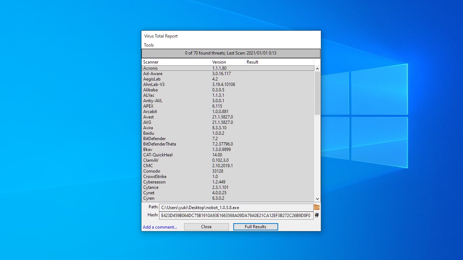Viewport: 463px width, 260px height.
Task: Click version 0.102.3.0 cell
Action: point(220,160)
